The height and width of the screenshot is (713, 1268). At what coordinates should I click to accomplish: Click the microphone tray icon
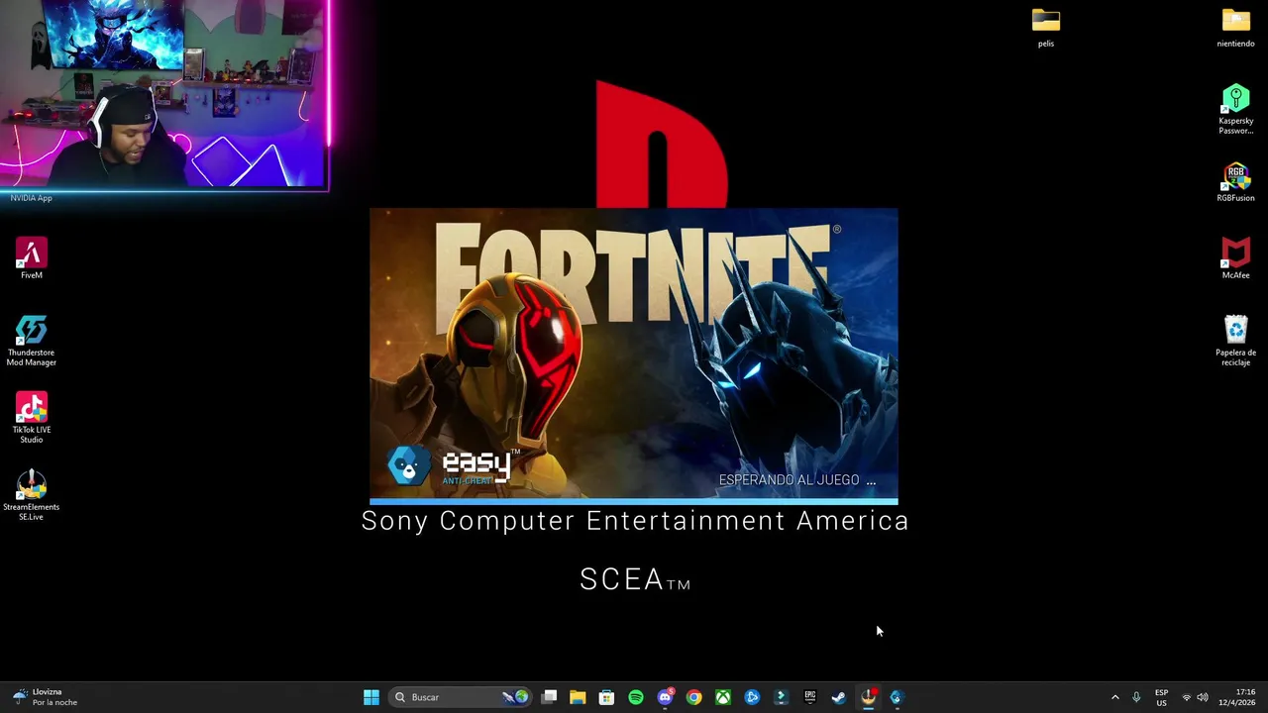1136,697
